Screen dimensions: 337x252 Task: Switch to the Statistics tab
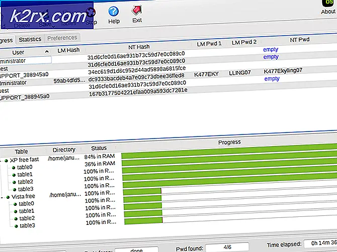(30, 39)
